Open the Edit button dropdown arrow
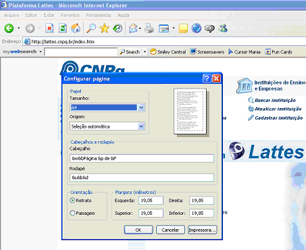The image size is (306, 250). pyautogui.click(x=174, y=28)
